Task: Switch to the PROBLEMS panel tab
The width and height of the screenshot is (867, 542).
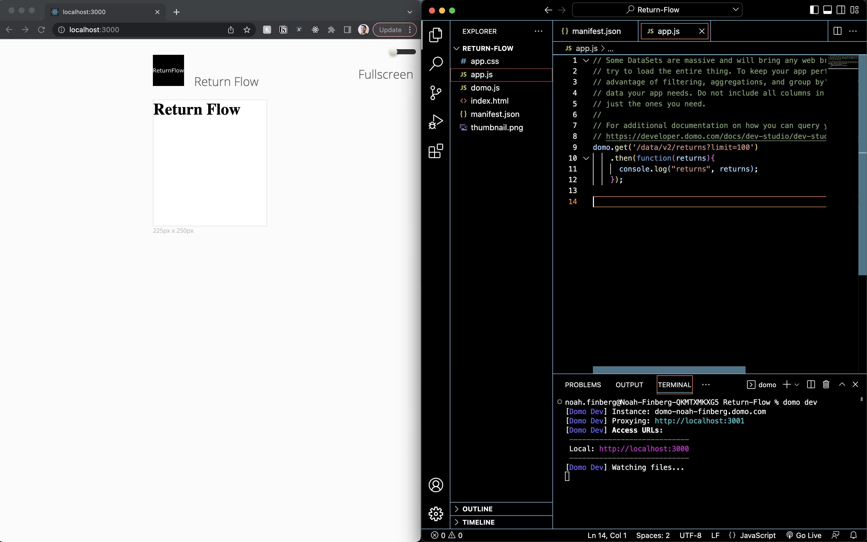Action: tap(583, 385)
